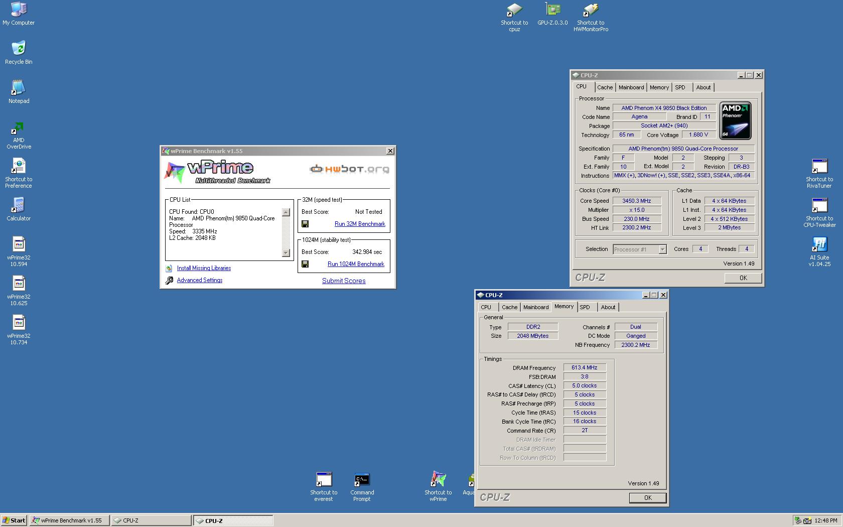843x527 pixels.
Task: Switch to Memory tab in upper CPU-Z window
Action: [659, 87]
